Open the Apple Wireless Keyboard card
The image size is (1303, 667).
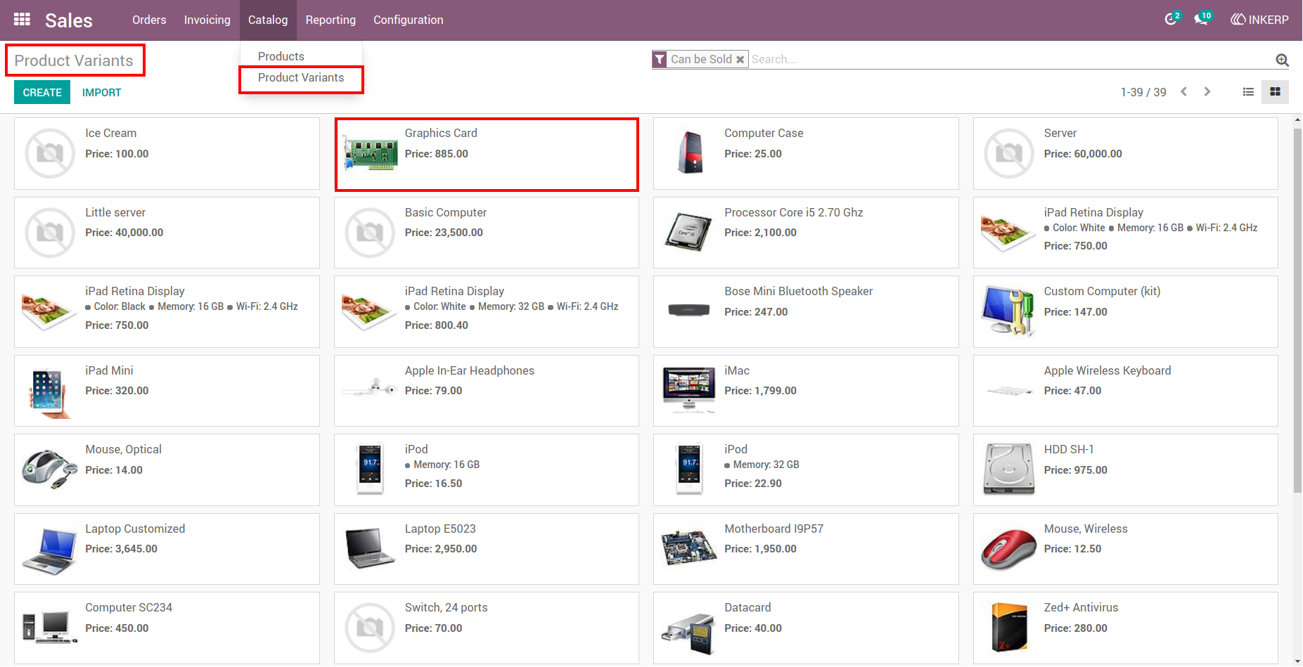1126,391
